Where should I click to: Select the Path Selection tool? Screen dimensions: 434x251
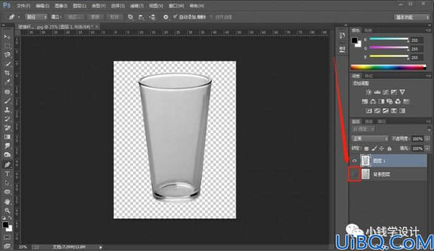click(7, 183)
